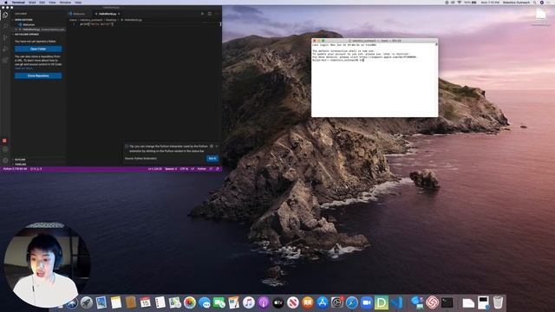This screenshot has width=555, height=312.
Task: Open the Window menu in the menu bar
Action: click(65, 2)
